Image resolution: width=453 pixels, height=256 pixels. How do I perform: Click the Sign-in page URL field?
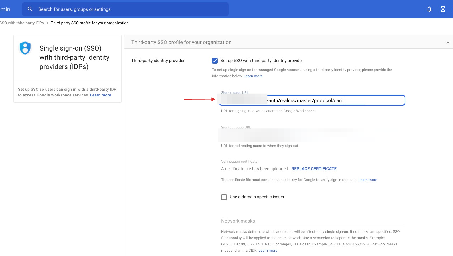pyautogui.click(x=312, y=100)
